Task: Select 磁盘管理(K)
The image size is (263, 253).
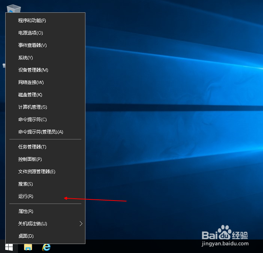Action: pyautogui.click(x=45, y=95)
